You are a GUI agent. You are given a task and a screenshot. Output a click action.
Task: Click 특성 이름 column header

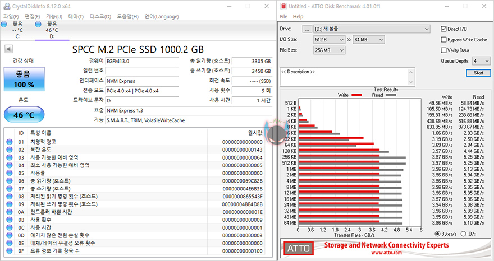(x=40, y=133)
